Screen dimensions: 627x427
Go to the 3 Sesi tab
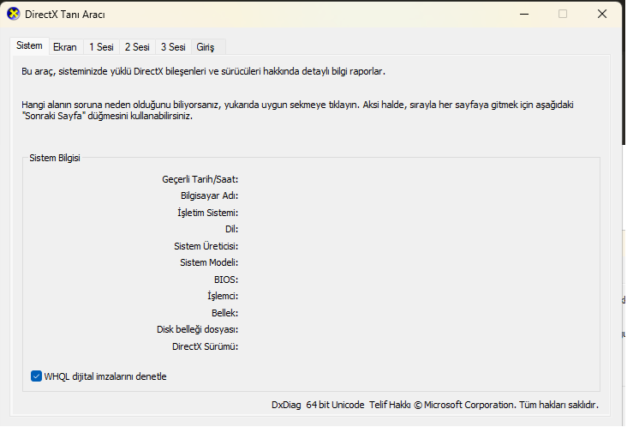tap(173, 47)
